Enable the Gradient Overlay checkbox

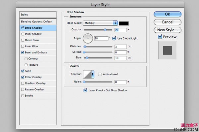point(23,83)
